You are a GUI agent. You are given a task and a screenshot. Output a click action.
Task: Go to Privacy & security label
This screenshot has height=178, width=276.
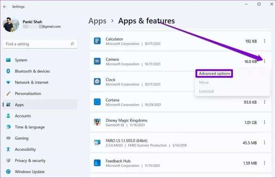click(30, 161)
